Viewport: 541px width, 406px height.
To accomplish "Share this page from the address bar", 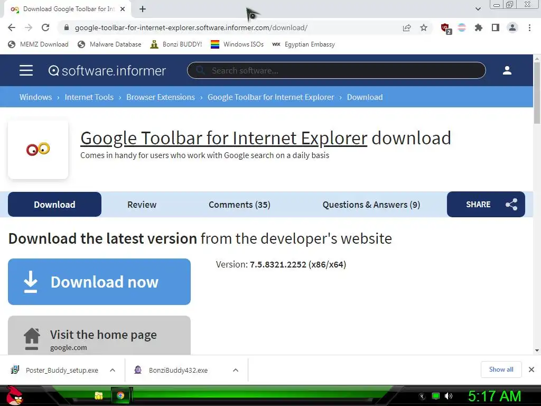I will (x=407, y=27).
